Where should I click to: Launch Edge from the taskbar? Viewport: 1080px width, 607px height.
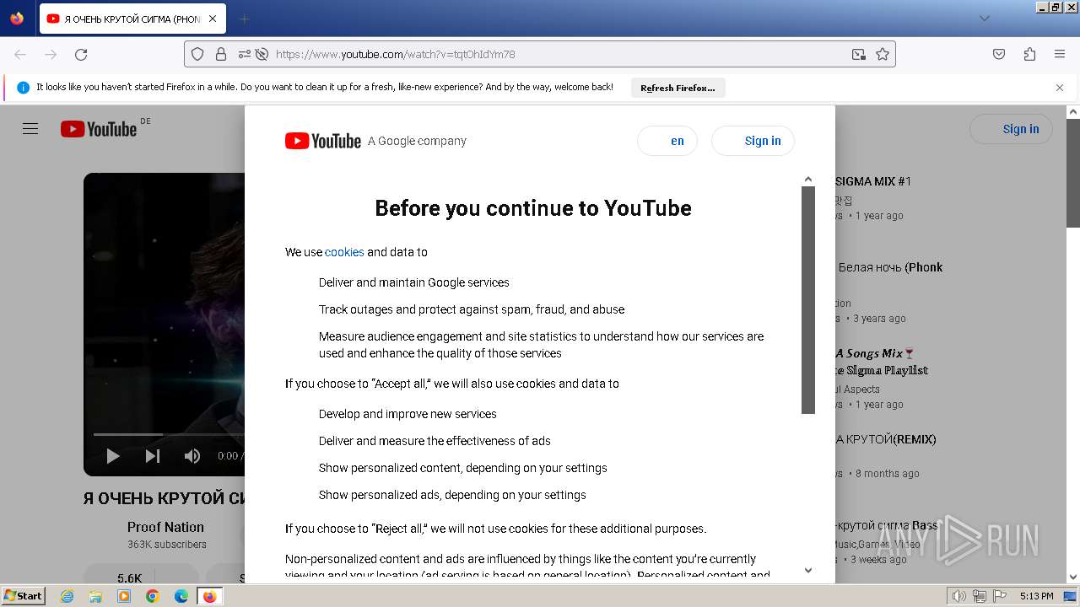(x=181, y=596)
